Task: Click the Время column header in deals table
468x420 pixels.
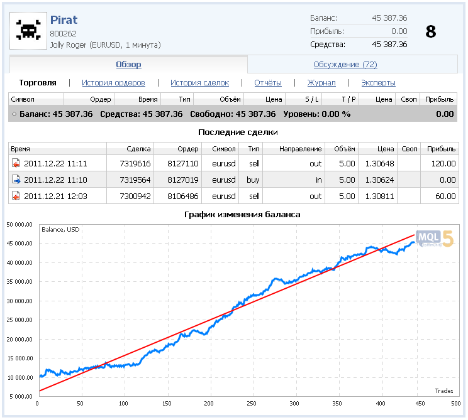Action: (21, 149)
